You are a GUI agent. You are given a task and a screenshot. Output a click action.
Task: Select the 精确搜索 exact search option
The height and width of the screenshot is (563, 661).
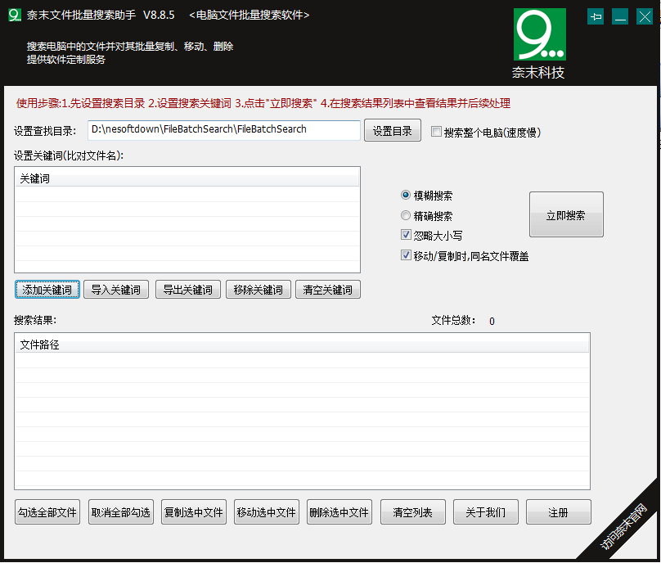click(x=406, y=214)
